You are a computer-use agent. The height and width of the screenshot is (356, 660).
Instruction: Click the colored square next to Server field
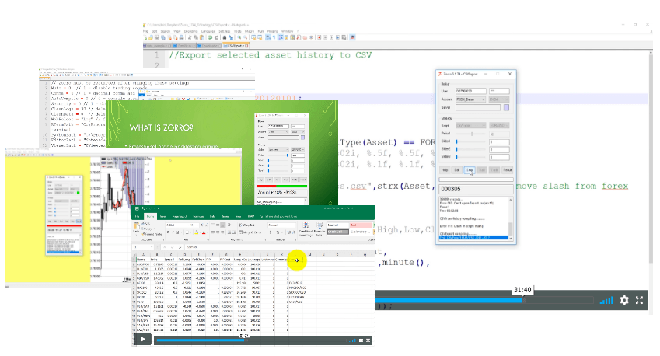506,108
